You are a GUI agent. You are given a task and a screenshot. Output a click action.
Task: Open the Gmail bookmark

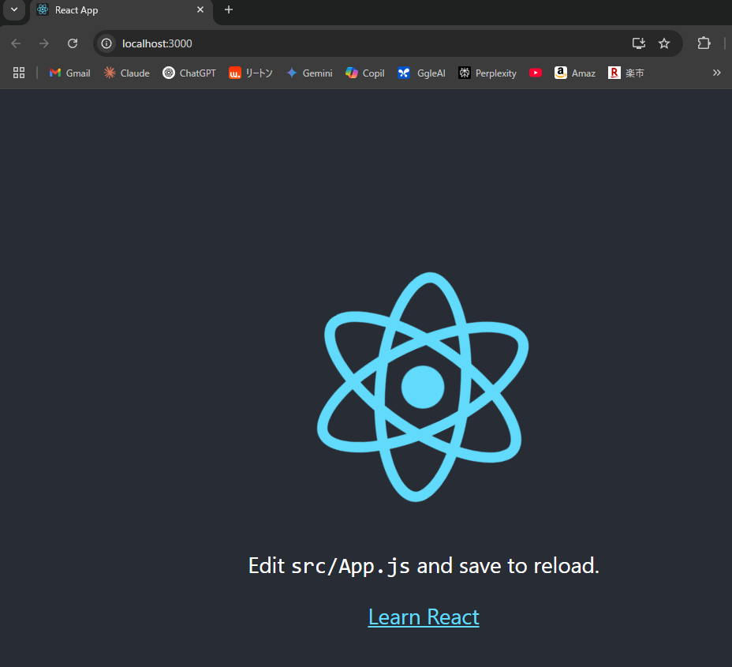coord(69,73)
